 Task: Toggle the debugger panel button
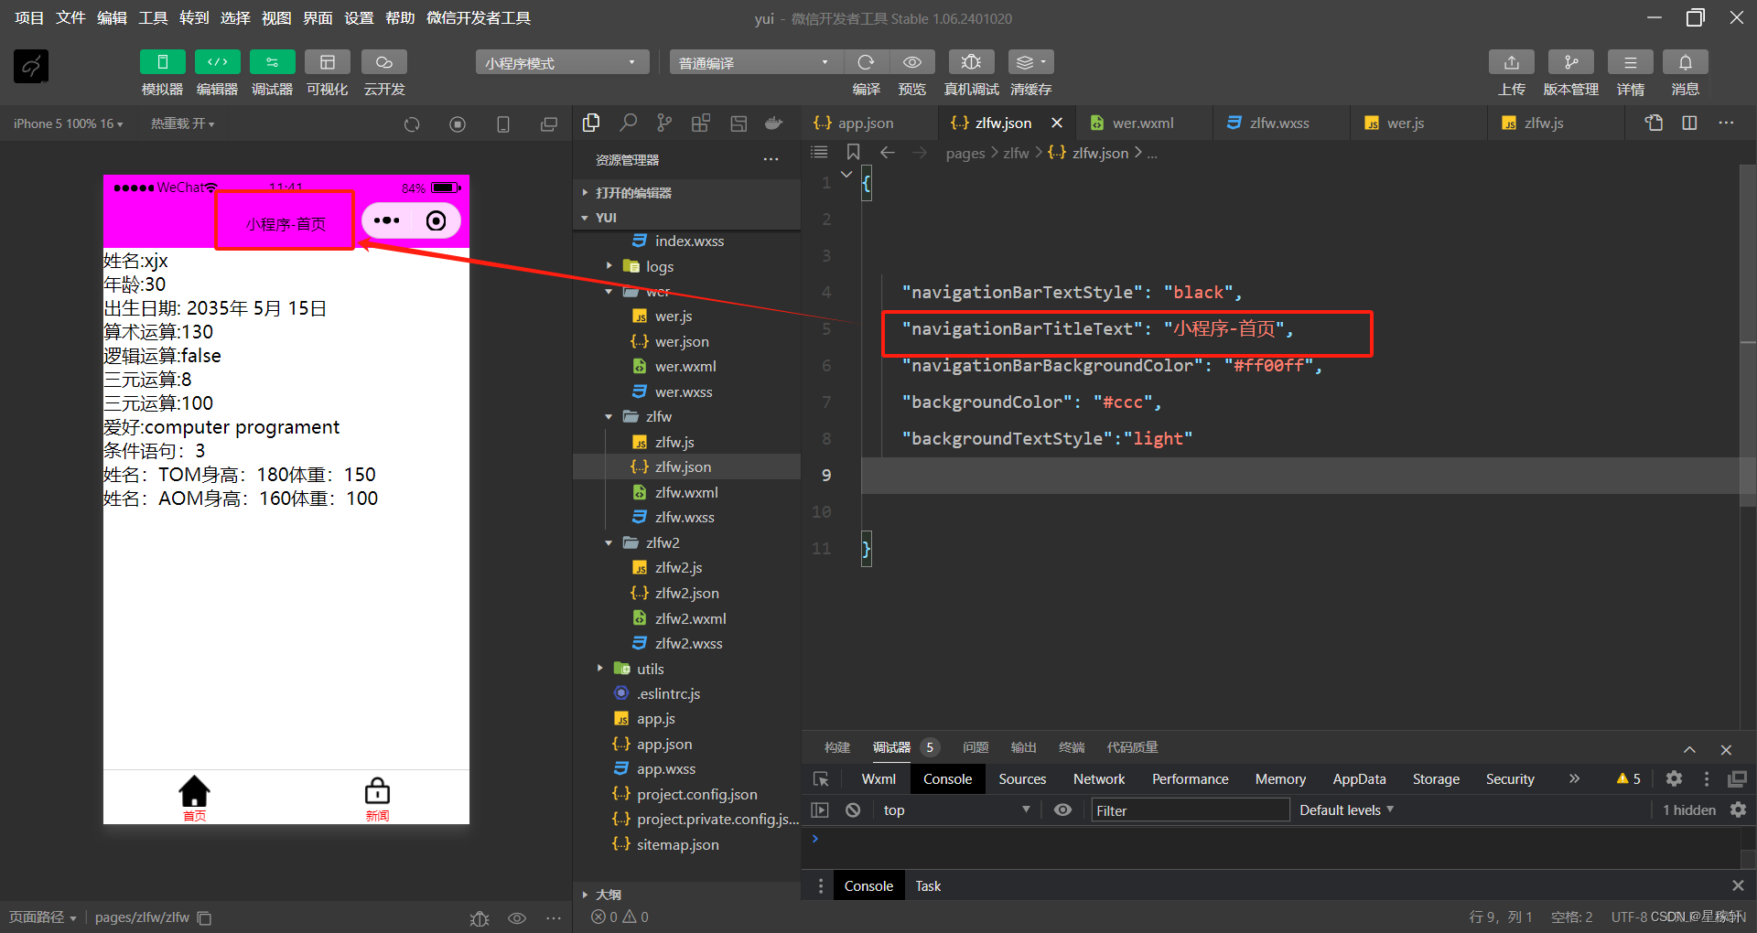click(272, 62)
